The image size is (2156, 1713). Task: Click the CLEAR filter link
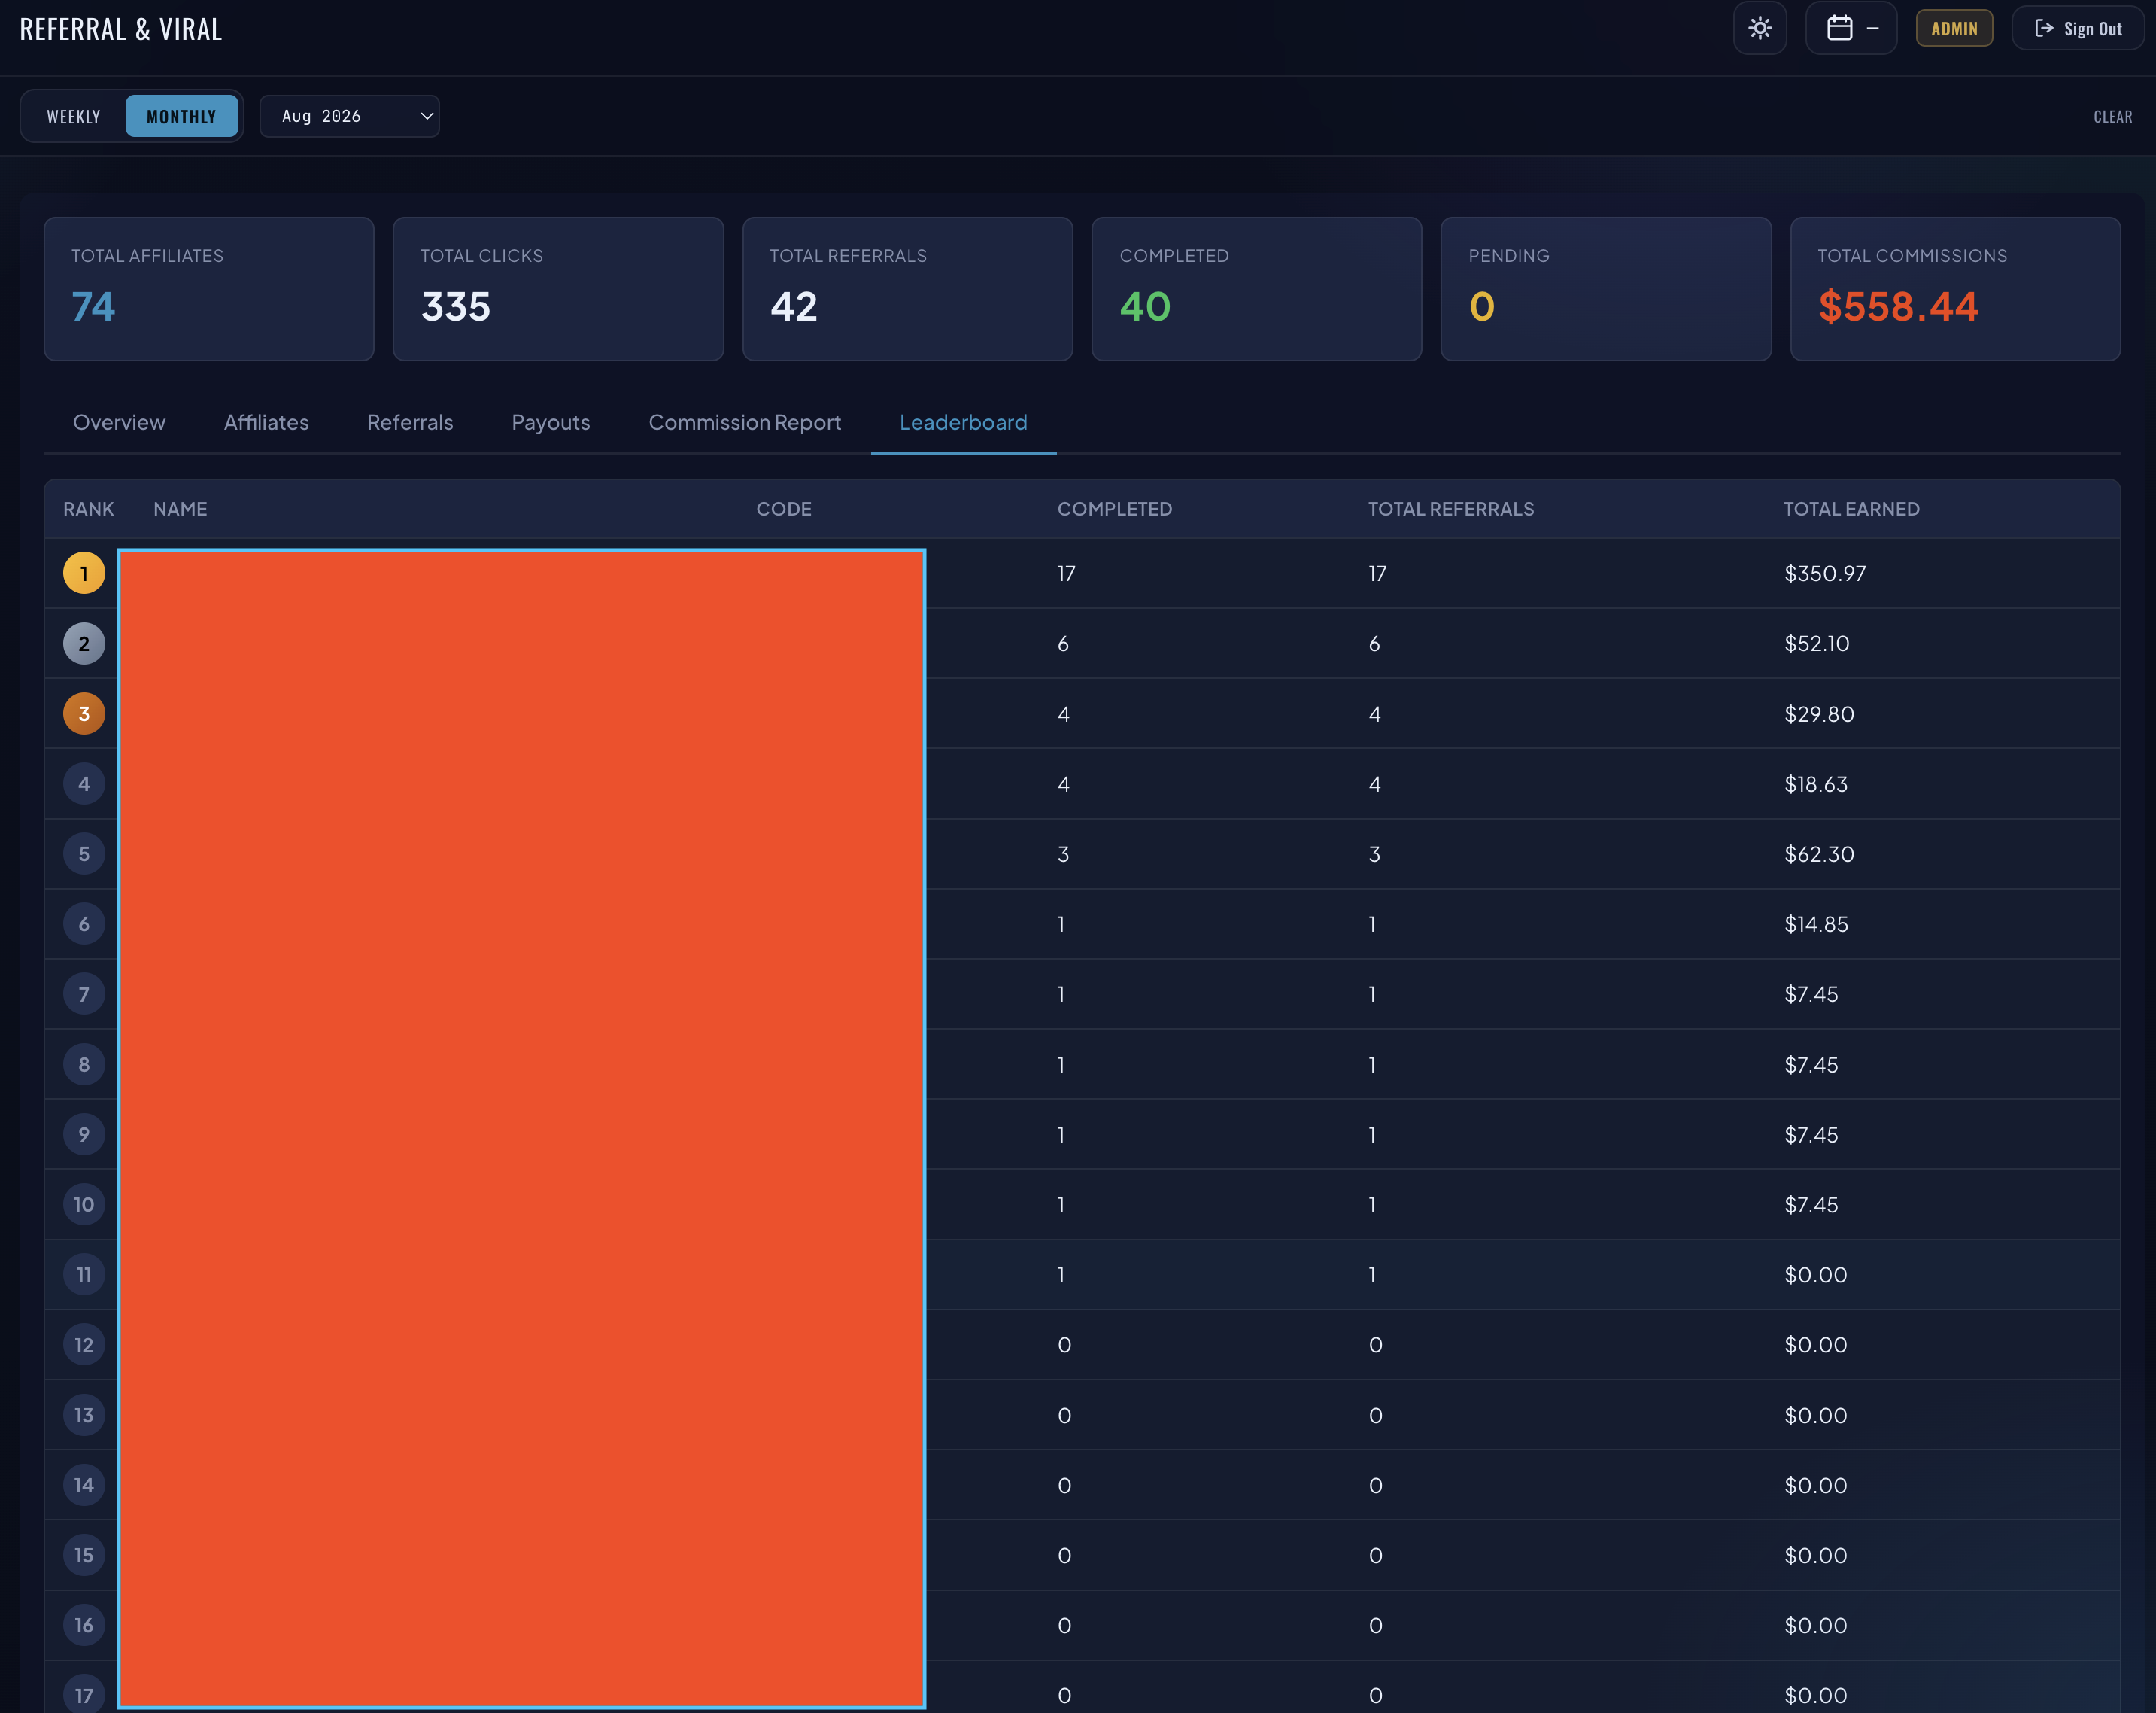coord(2112,117)
